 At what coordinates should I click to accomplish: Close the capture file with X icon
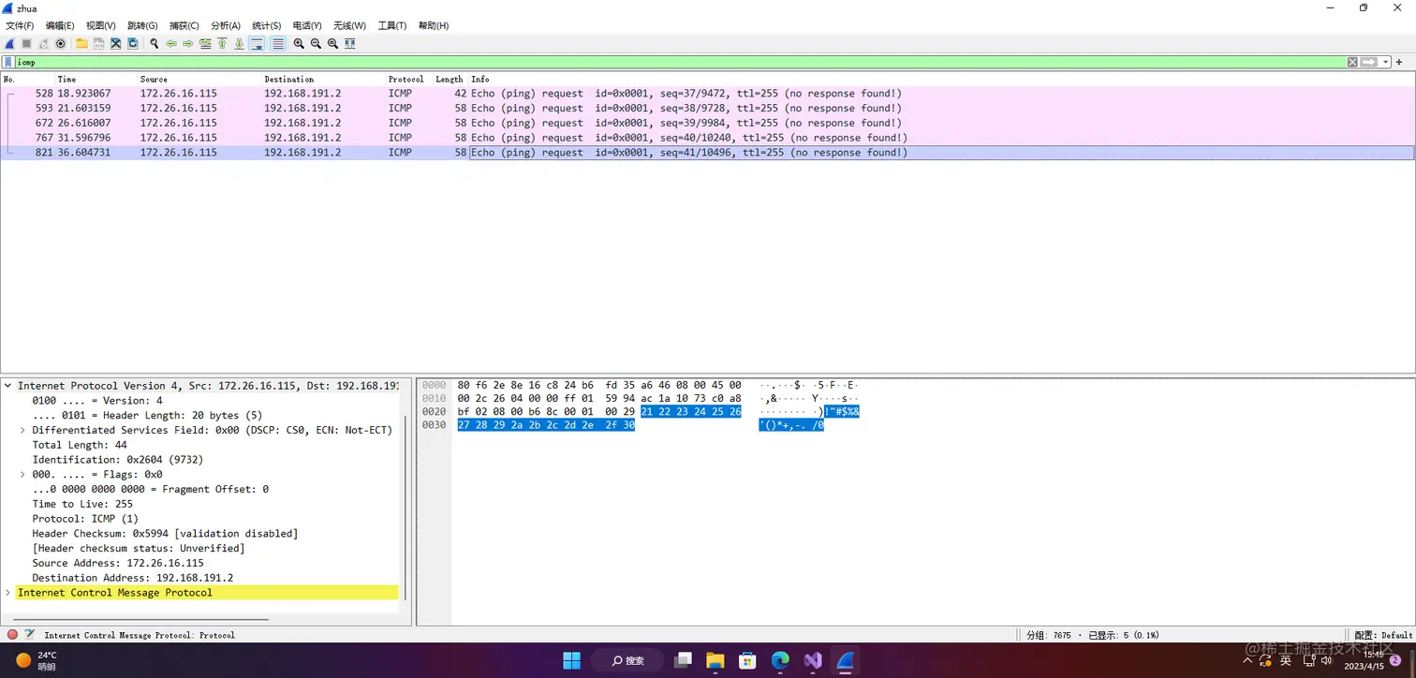tap(115, 44)
